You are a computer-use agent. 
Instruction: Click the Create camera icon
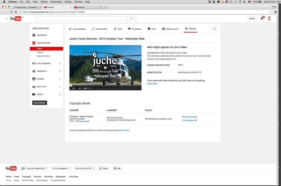tap(34, 95)
